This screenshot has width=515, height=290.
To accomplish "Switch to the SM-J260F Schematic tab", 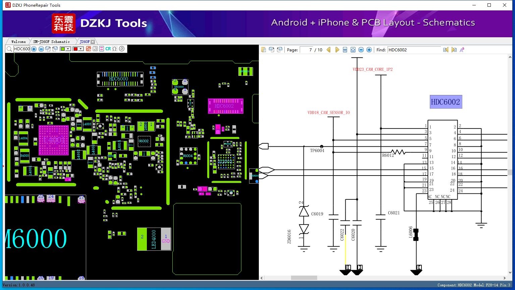I will [51, 42].
